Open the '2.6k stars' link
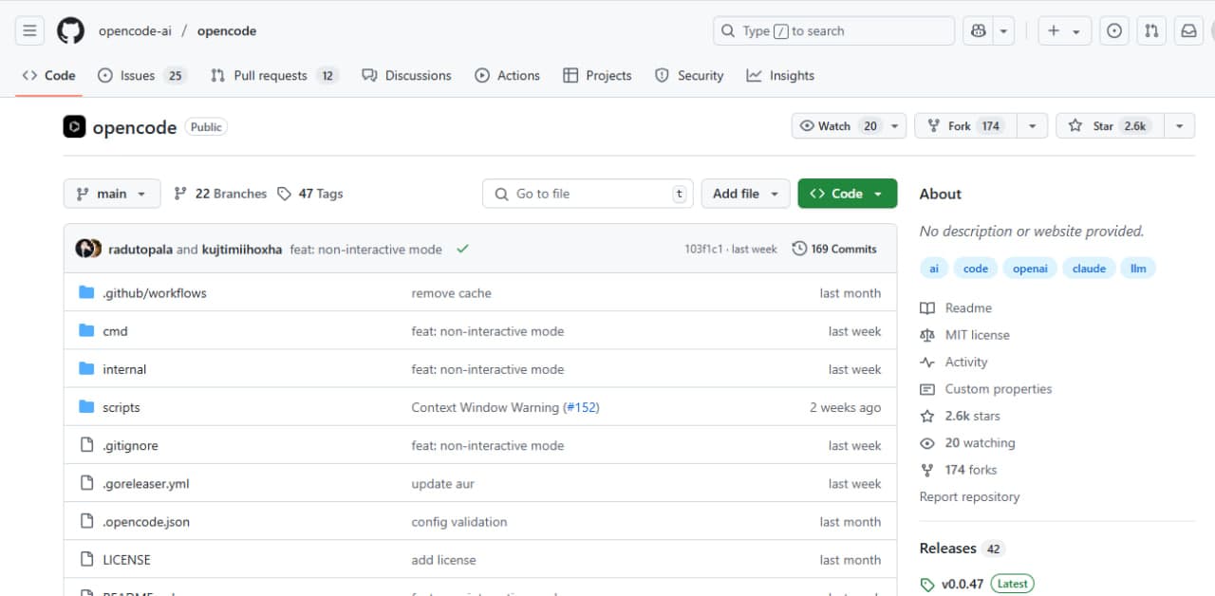The width and height of the screenshot is (1215, 596). click(960, 416)
